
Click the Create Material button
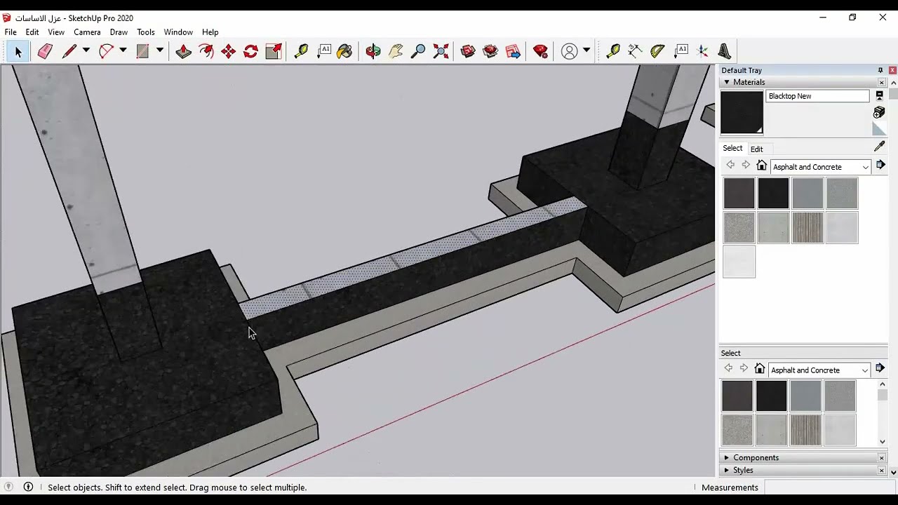click(879, 113)
